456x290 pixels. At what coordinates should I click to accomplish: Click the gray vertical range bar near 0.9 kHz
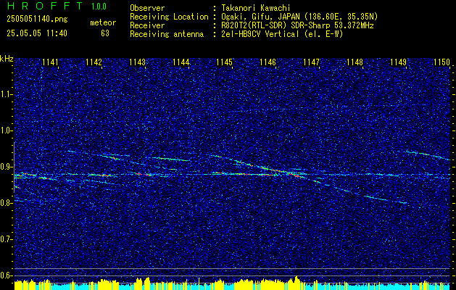14,167
